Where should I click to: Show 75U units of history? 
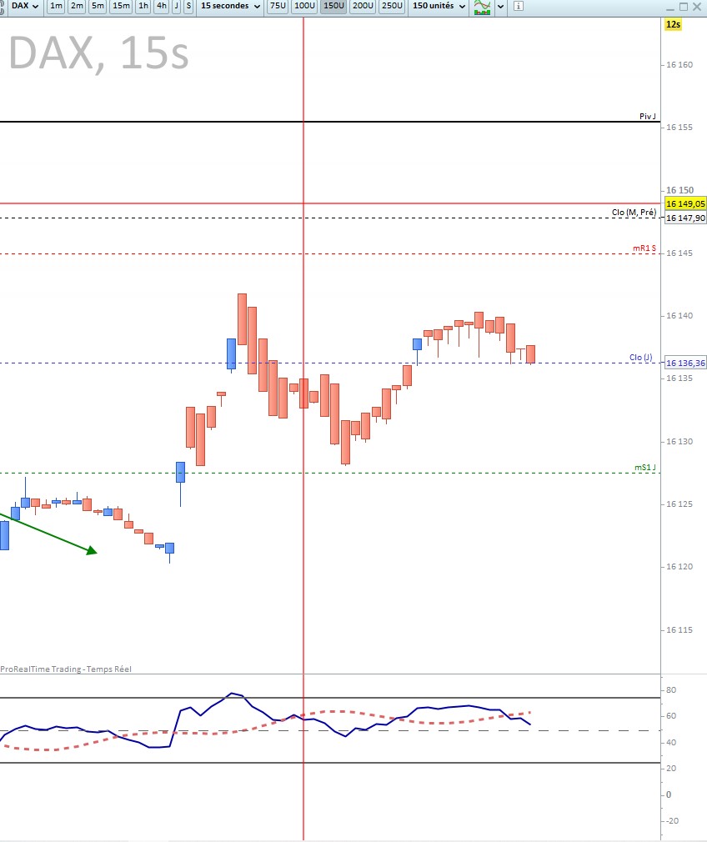pos(278,6)
